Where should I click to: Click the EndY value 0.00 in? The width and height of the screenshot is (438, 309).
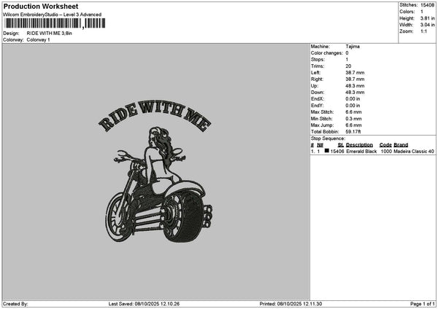[353, 106]
